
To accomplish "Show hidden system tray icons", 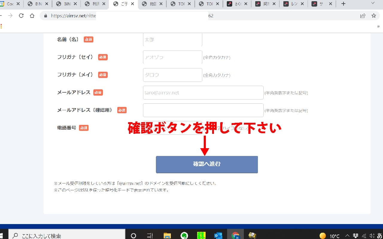I will point(347,236).
